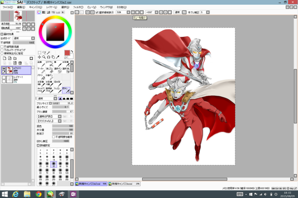Open the File menu
298x198 pixels.
point(7,7)
